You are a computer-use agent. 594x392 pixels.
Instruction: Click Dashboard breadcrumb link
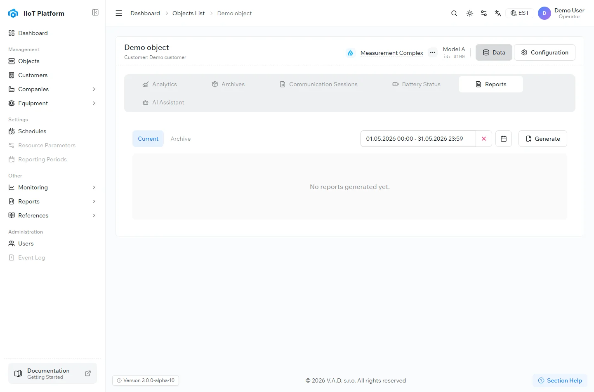click(145, 13)
